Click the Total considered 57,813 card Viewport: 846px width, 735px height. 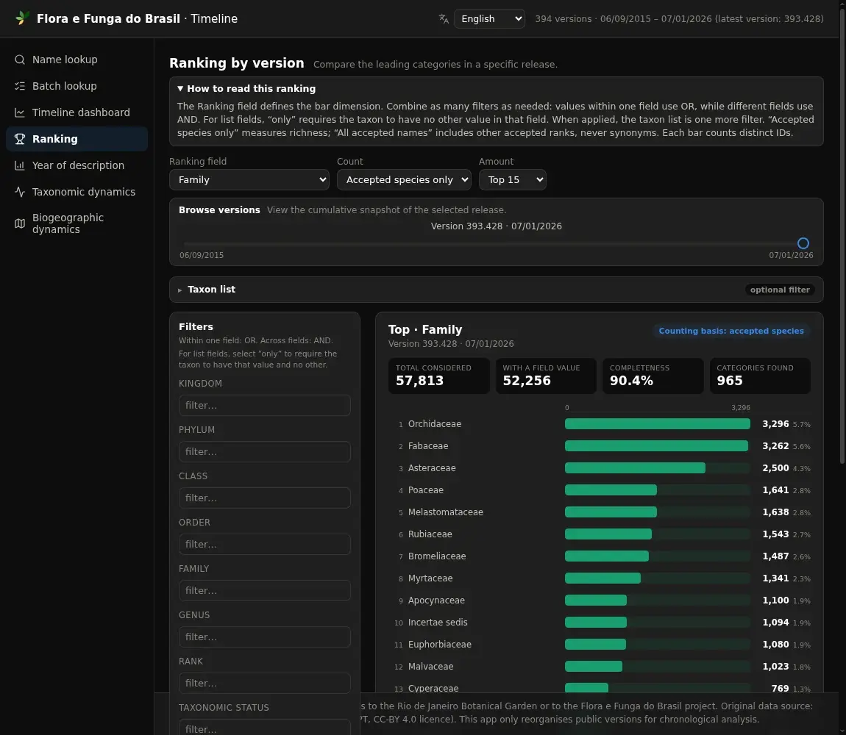click(x=438, y=376)
